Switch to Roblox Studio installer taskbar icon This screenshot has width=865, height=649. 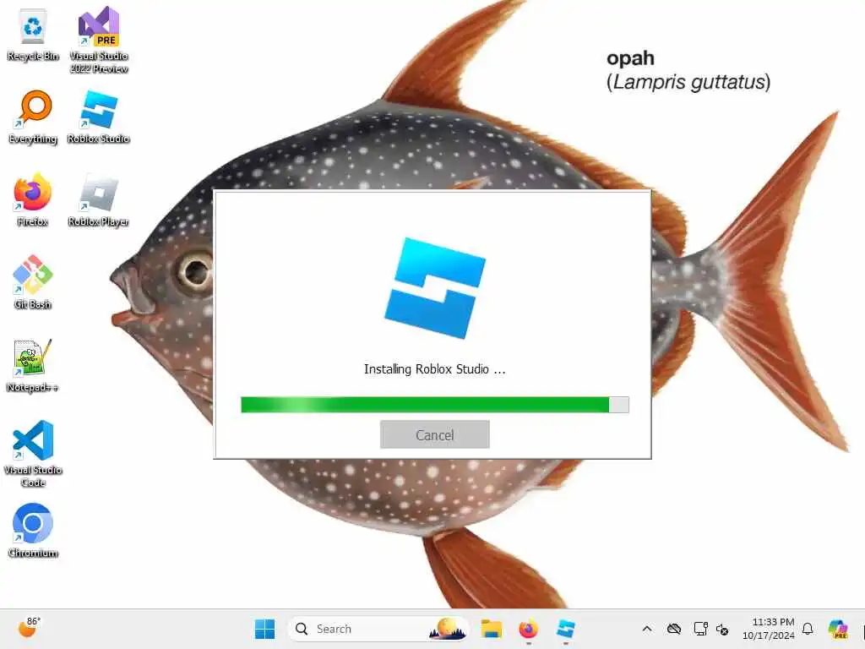[x=565, y=629]
